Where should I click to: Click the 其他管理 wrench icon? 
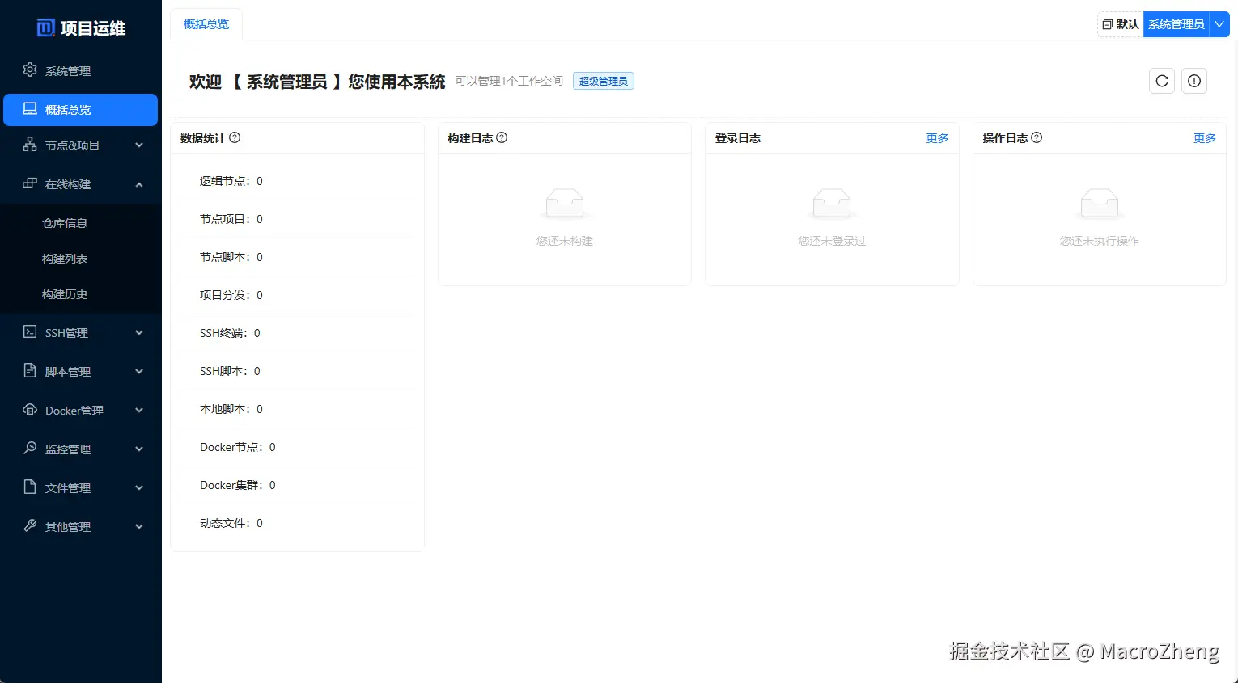click(30, 525)
